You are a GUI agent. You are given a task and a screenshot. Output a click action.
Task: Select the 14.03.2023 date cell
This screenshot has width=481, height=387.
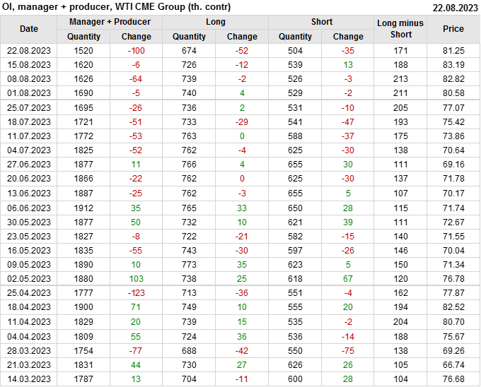coord(29,379)
